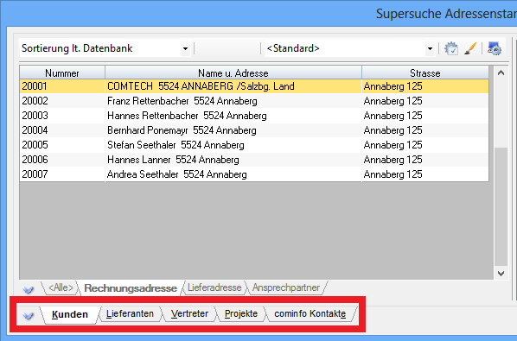Open the Sortierung lt. Datenbank dropdown
The image size is (517, 341).
[185, 48]
